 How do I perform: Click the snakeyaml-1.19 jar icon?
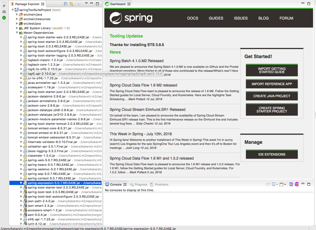[25, 87]
